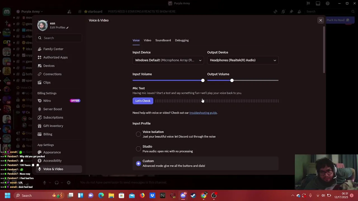Click the pinned messages pin icon

pos(291,11)
